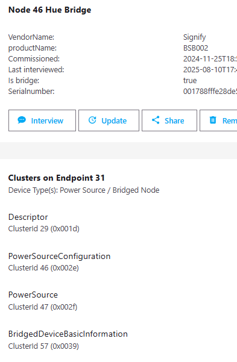This screenshot has height=362, width=237.
Task: Click the Clusters on Endpoint 31 heading
Action: coord(57,178)
